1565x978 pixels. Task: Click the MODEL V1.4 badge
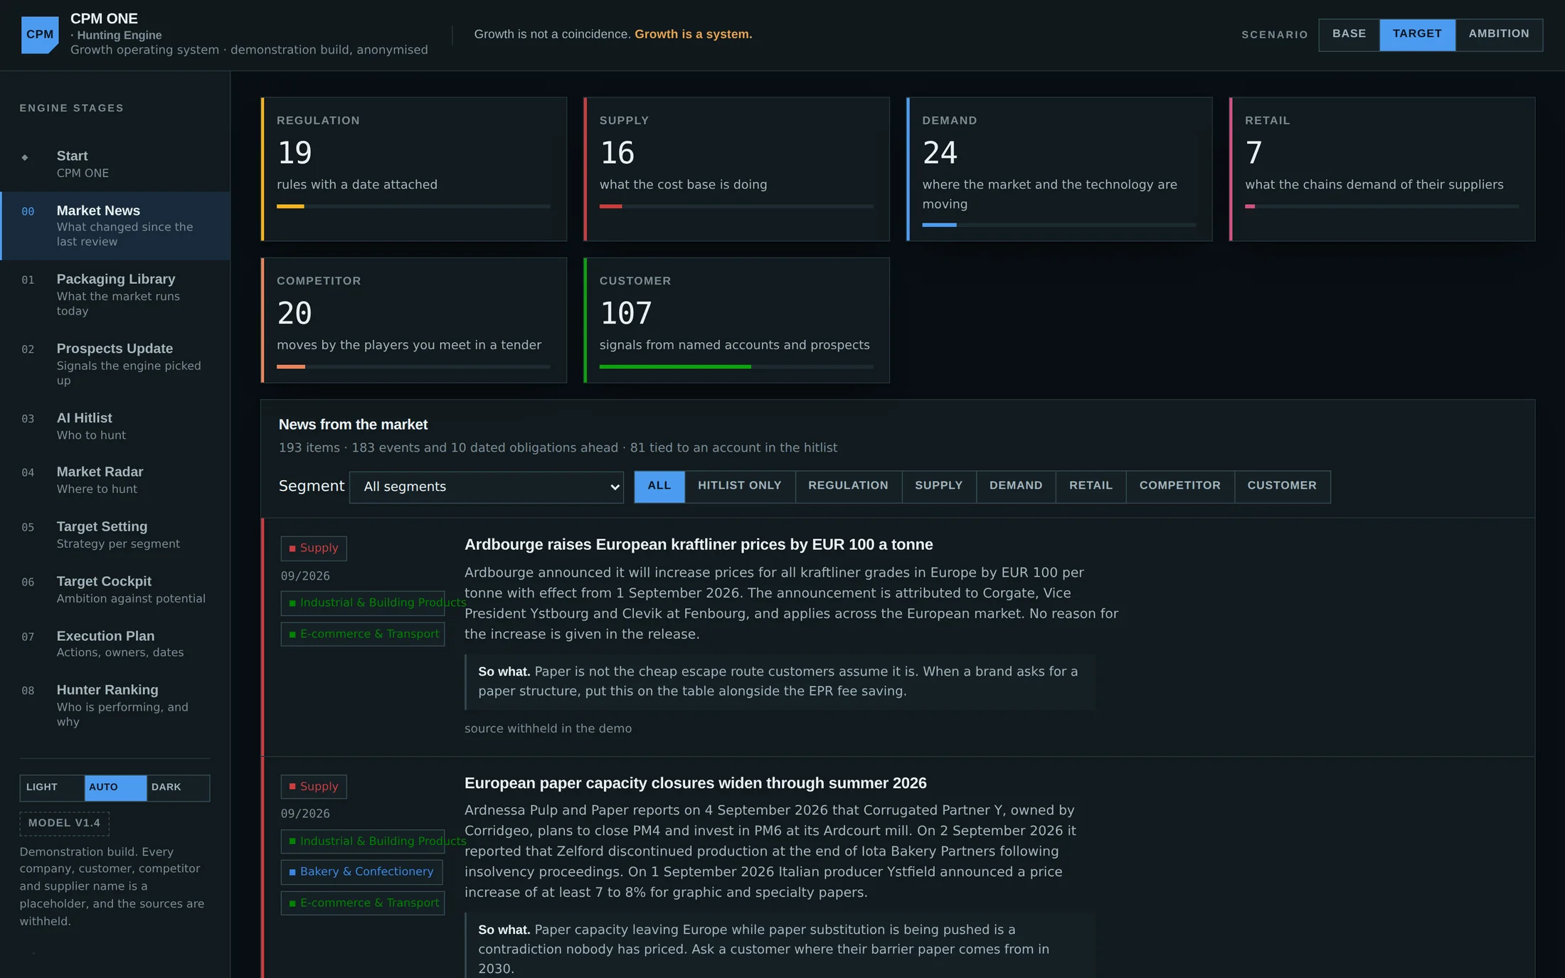(x=65, y=824)
